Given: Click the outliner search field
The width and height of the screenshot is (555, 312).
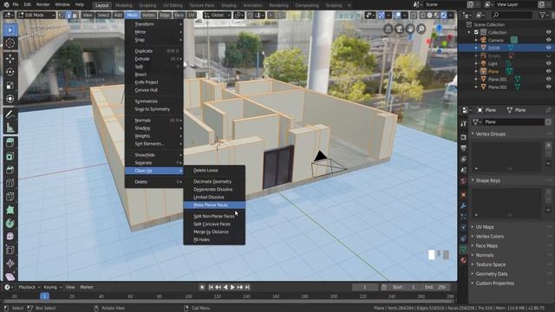Looking at the screenshot, I should coord(512,15).
